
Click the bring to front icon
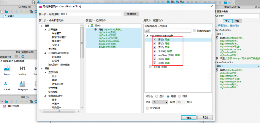click(168, 2)
